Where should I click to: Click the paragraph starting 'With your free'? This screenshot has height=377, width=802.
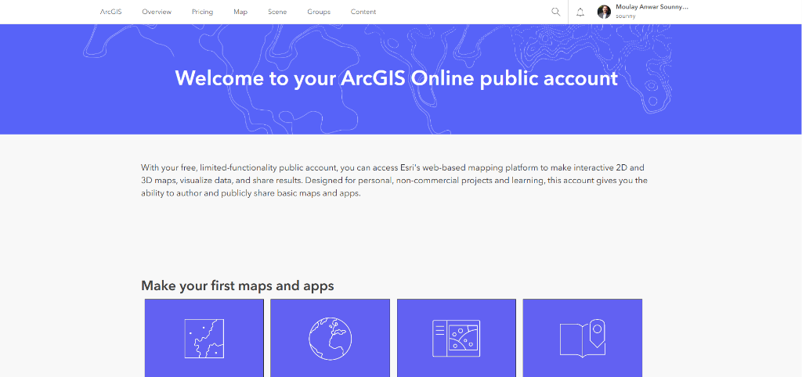pos(395,181)
